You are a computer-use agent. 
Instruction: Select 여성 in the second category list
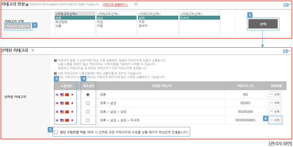pyautogui.click(x=117, y=22)
